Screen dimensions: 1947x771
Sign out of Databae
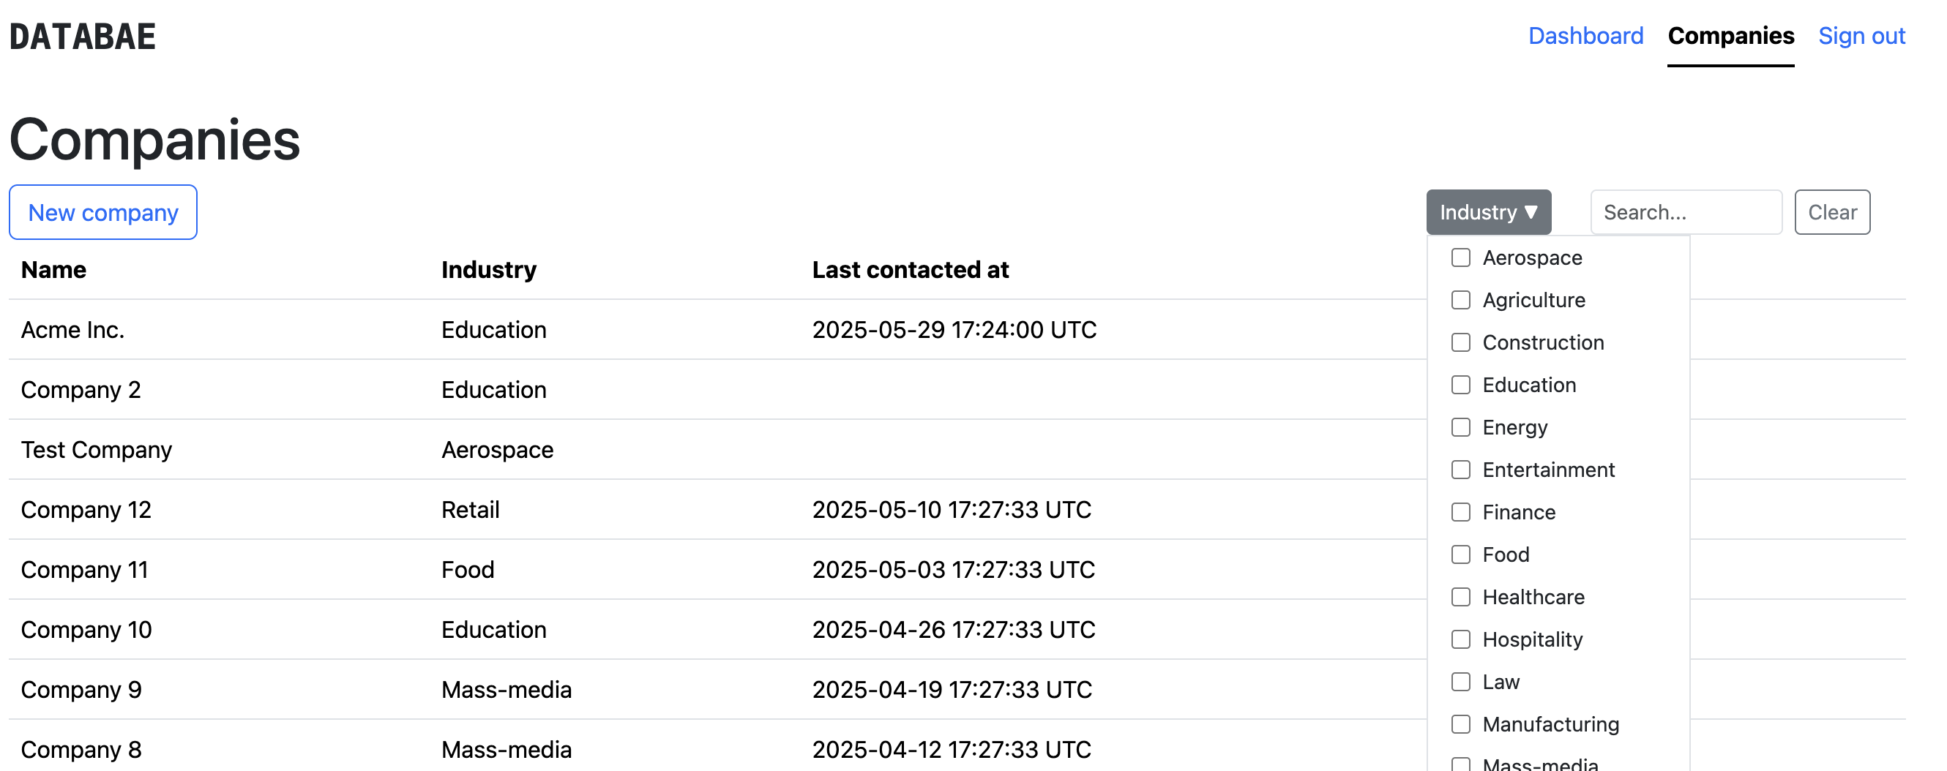click(1861, 36)
